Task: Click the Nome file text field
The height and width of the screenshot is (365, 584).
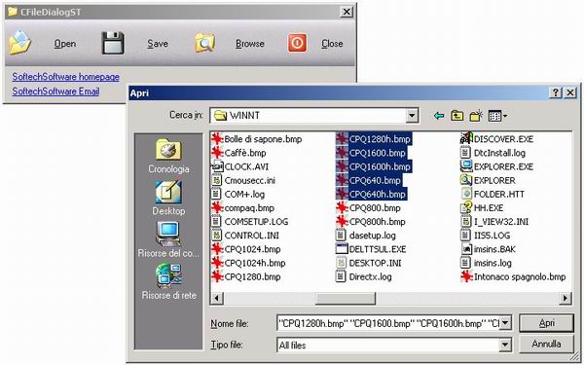Action: [x=387, y=323]
